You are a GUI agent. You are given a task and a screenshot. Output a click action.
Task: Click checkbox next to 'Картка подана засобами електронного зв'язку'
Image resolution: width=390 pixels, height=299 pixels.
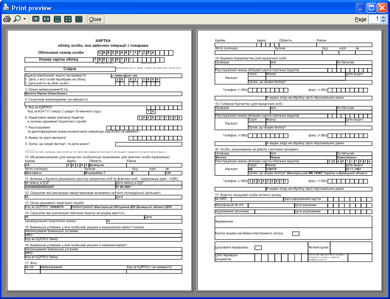tap(295, 234)
